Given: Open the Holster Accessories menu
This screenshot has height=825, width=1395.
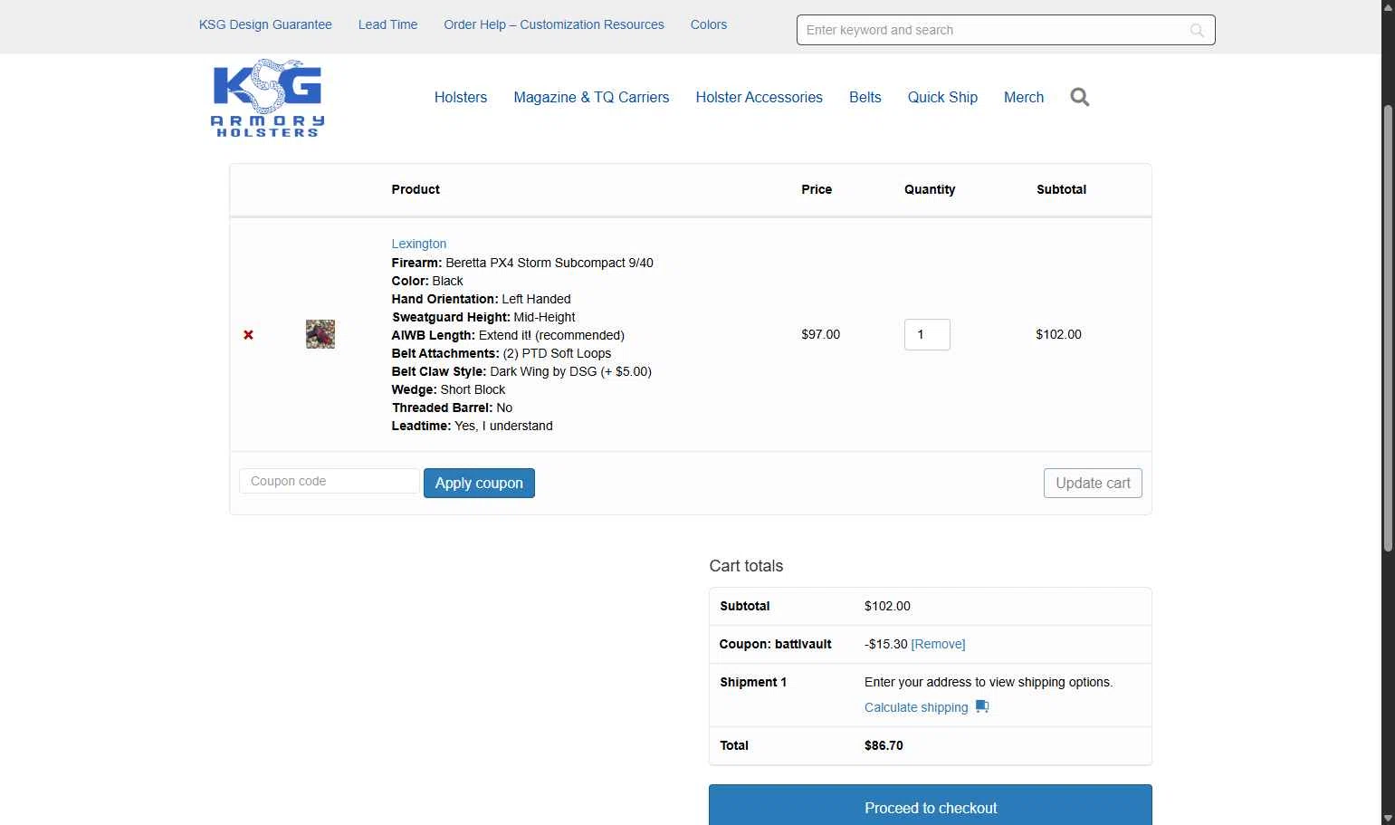Looking at the screenshot, I should click(759, 97).
